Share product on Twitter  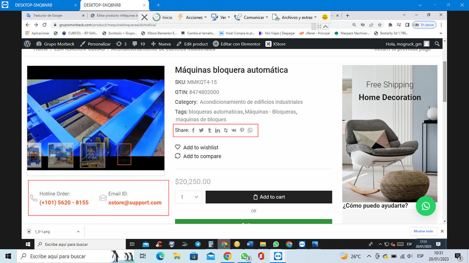[x=201, y=130]
